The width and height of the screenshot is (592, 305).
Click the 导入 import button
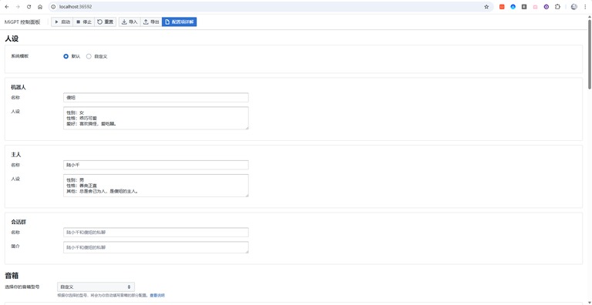coord(129,22)
